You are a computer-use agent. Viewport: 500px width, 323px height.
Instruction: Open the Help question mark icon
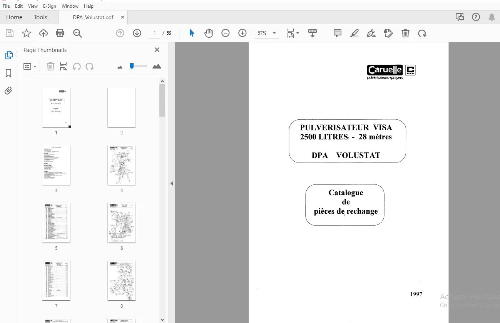pos(476,17)
